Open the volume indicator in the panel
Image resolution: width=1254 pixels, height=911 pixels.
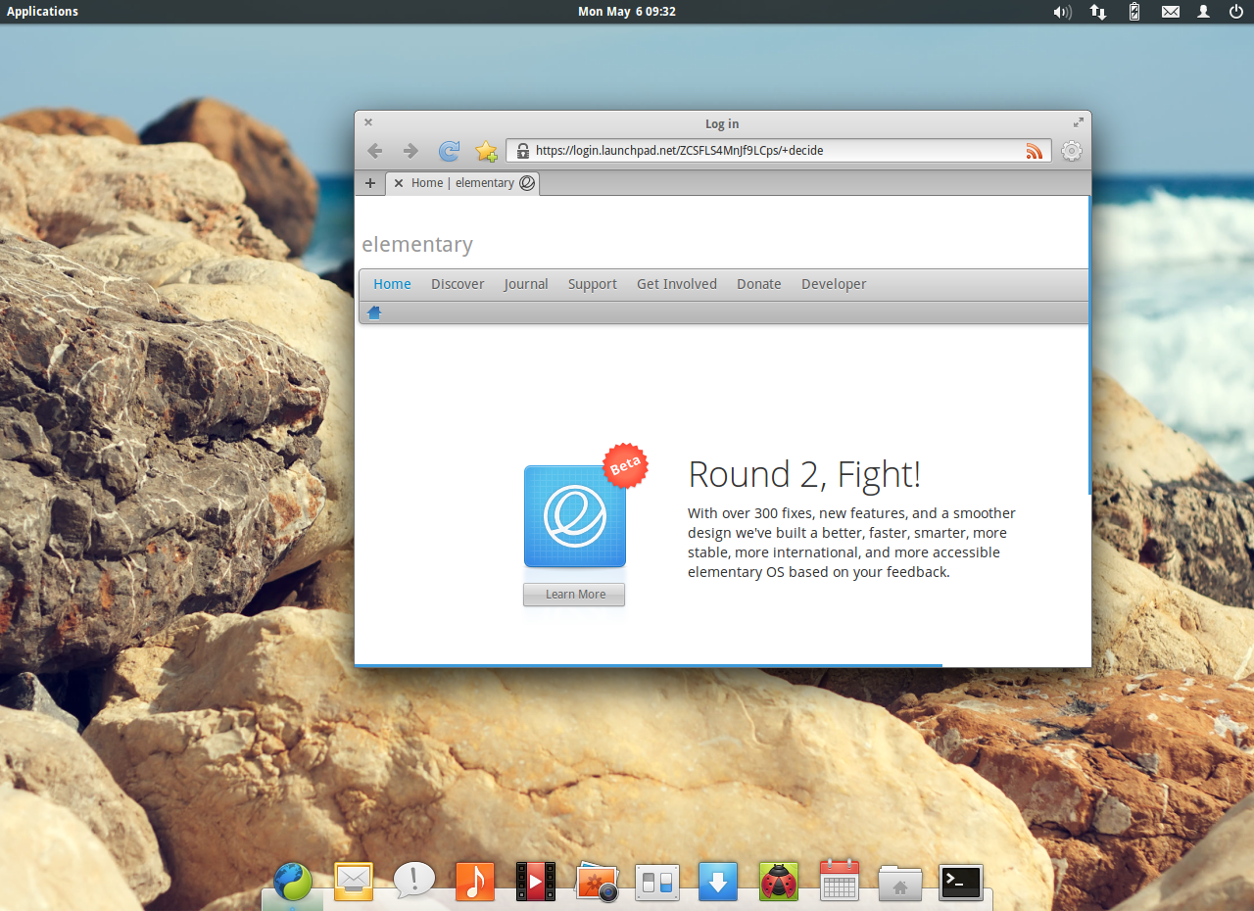point(1062,12)
